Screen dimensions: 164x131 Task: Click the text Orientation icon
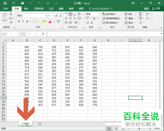pos(76,23)
